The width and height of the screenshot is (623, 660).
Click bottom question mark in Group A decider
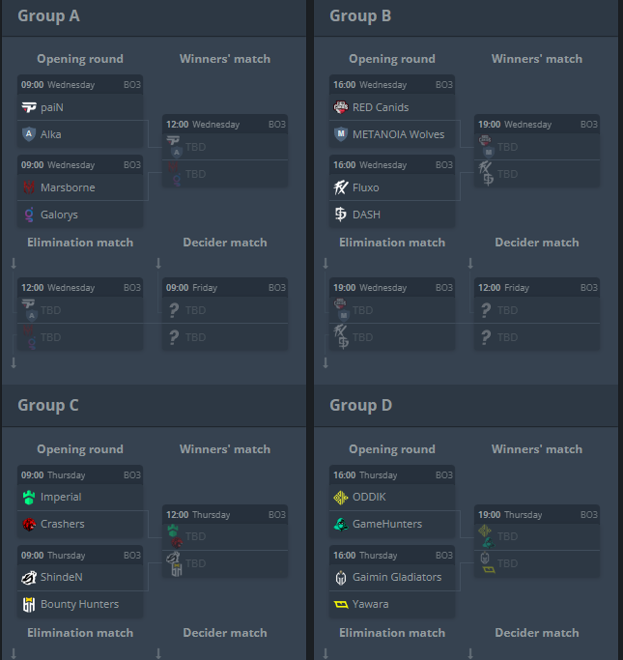point(174,337)
